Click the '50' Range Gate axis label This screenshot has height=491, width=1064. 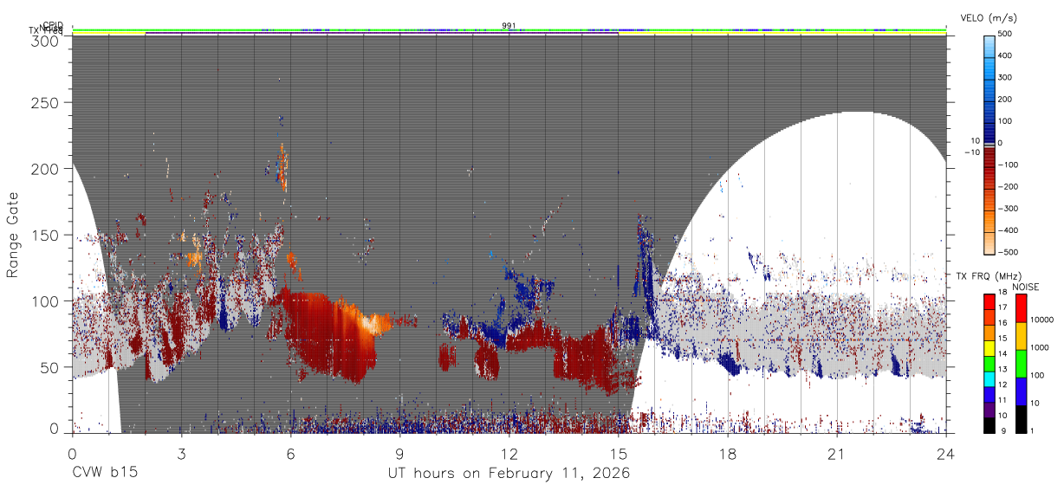[x=50, y=367]
